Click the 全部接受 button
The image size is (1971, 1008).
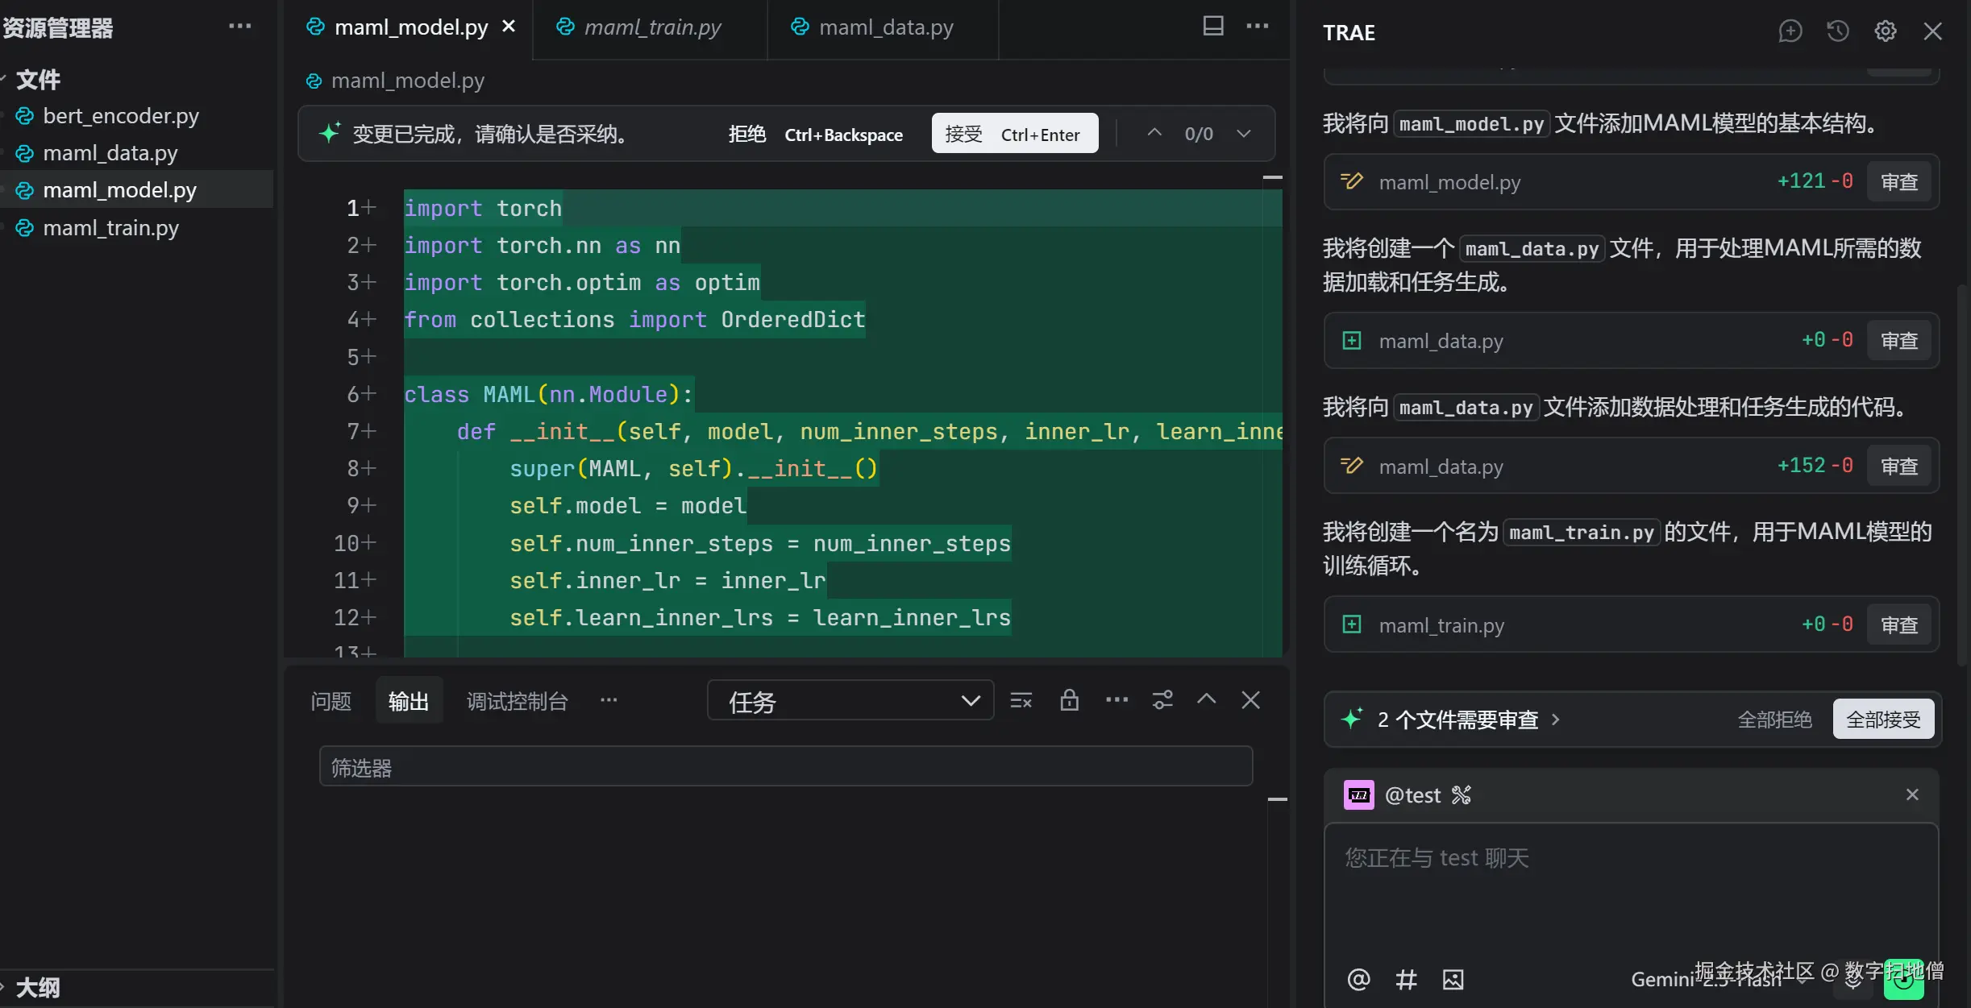pyautogui.click(x=1883, y=720)
